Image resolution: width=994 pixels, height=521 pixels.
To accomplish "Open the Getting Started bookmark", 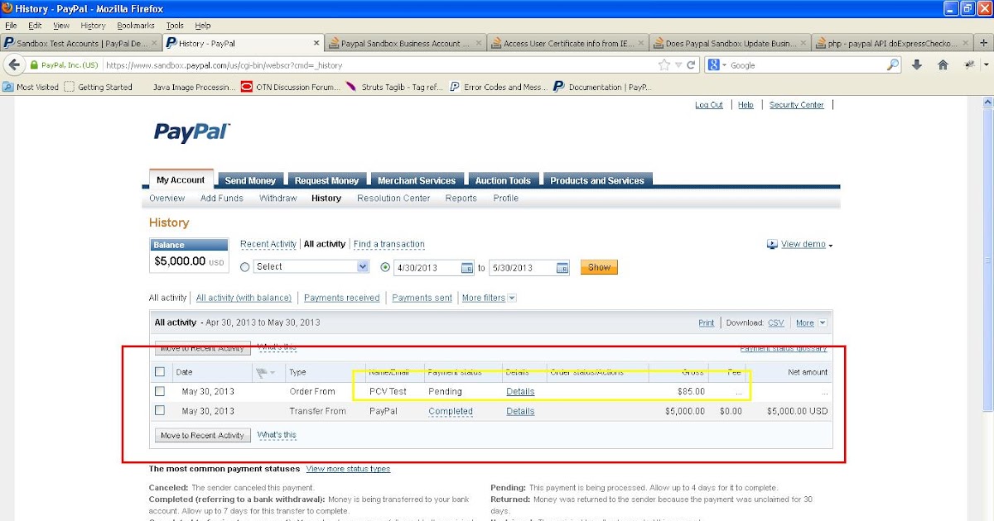I will pyautogui.click(x=99, y=87).
